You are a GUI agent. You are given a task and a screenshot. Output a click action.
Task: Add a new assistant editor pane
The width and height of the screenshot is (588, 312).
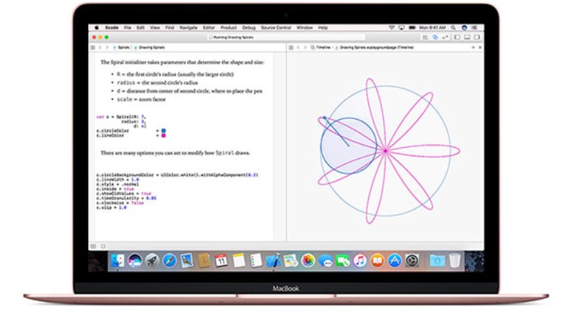coord(473,48)
